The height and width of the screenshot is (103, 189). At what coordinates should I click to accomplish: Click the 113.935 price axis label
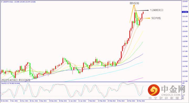pyautogui.click(x=185, y=71)
